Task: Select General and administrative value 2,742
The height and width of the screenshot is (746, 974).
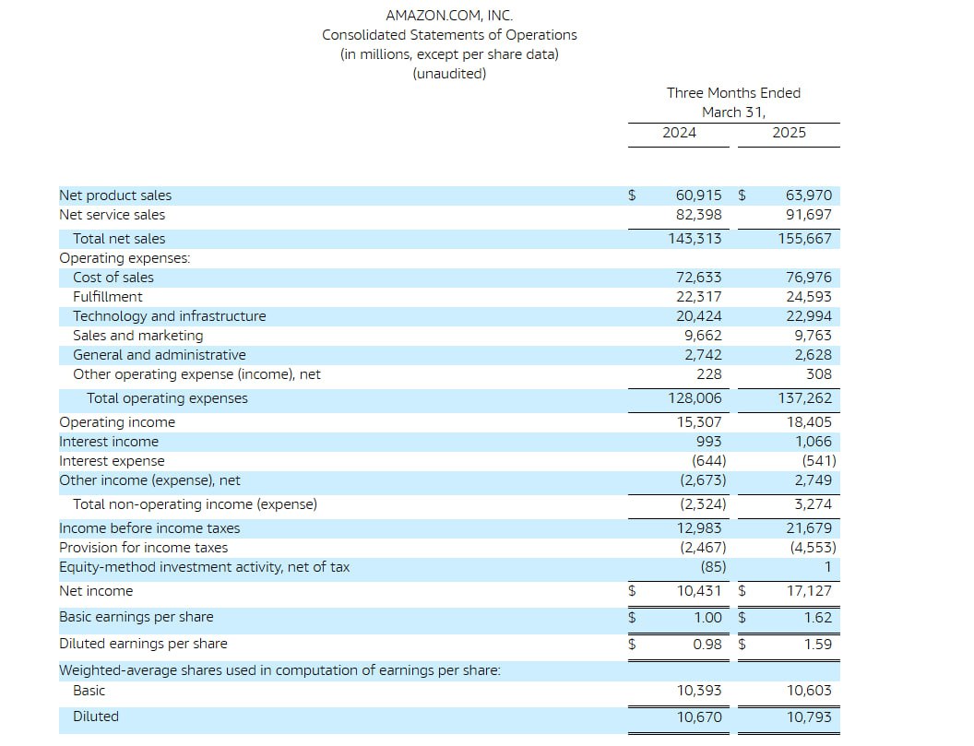Action: pos(703,355)
